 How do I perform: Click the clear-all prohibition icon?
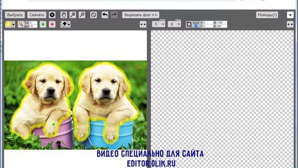pyautogui.click(x=94, y=15)
